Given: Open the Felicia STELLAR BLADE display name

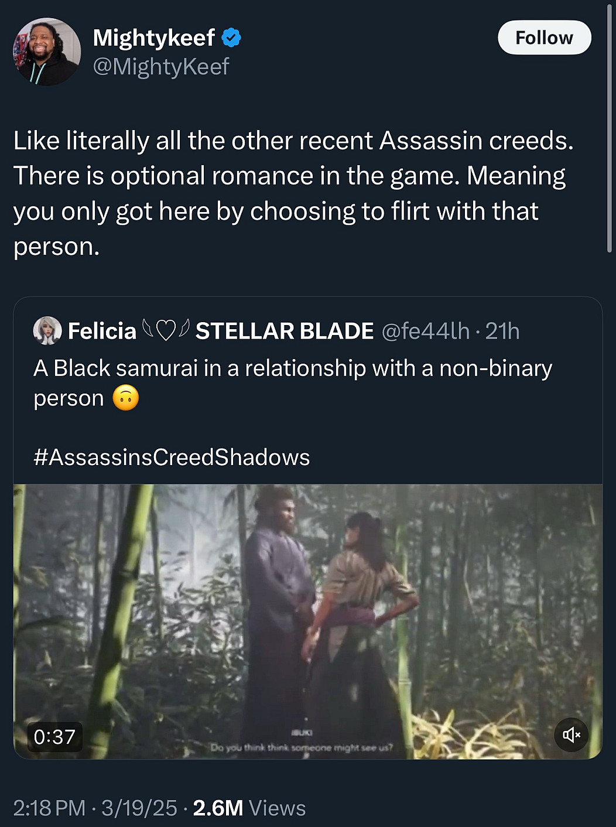Looking at the screenshot, I should click(x=221, y=331).
